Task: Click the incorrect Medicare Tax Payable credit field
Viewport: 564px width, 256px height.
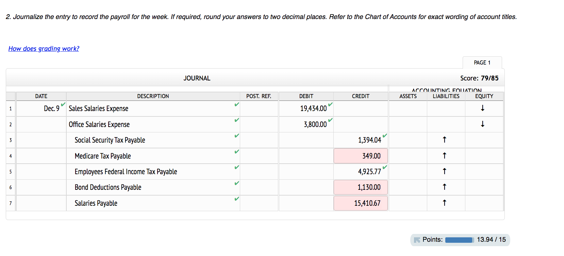Action: 361,156
